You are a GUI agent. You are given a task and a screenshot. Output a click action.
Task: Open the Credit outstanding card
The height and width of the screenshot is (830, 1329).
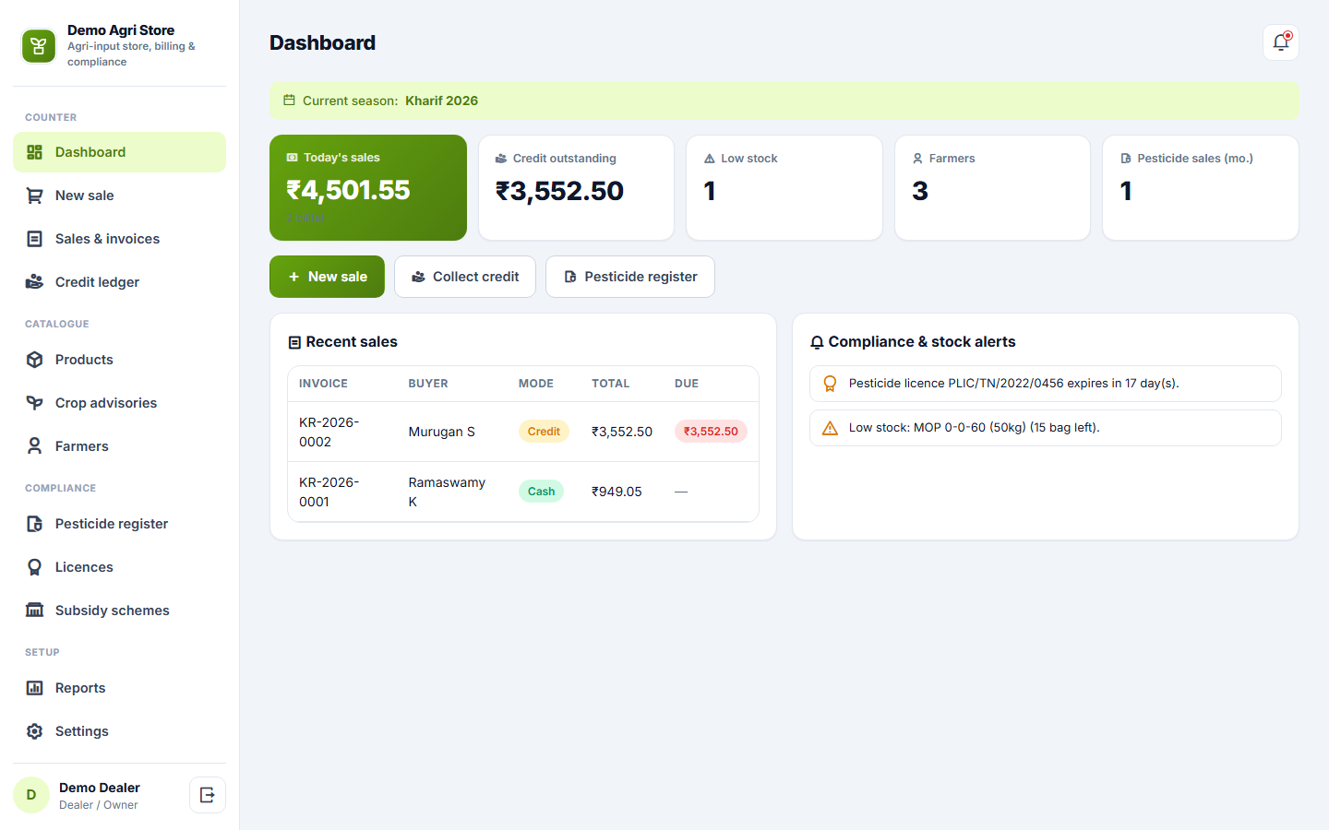click(577, 188)
